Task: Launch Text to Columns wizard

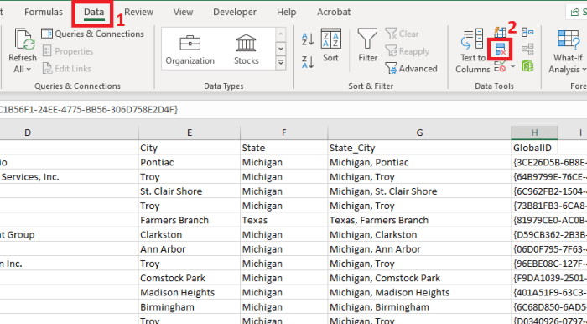Action: coord(472,51)
